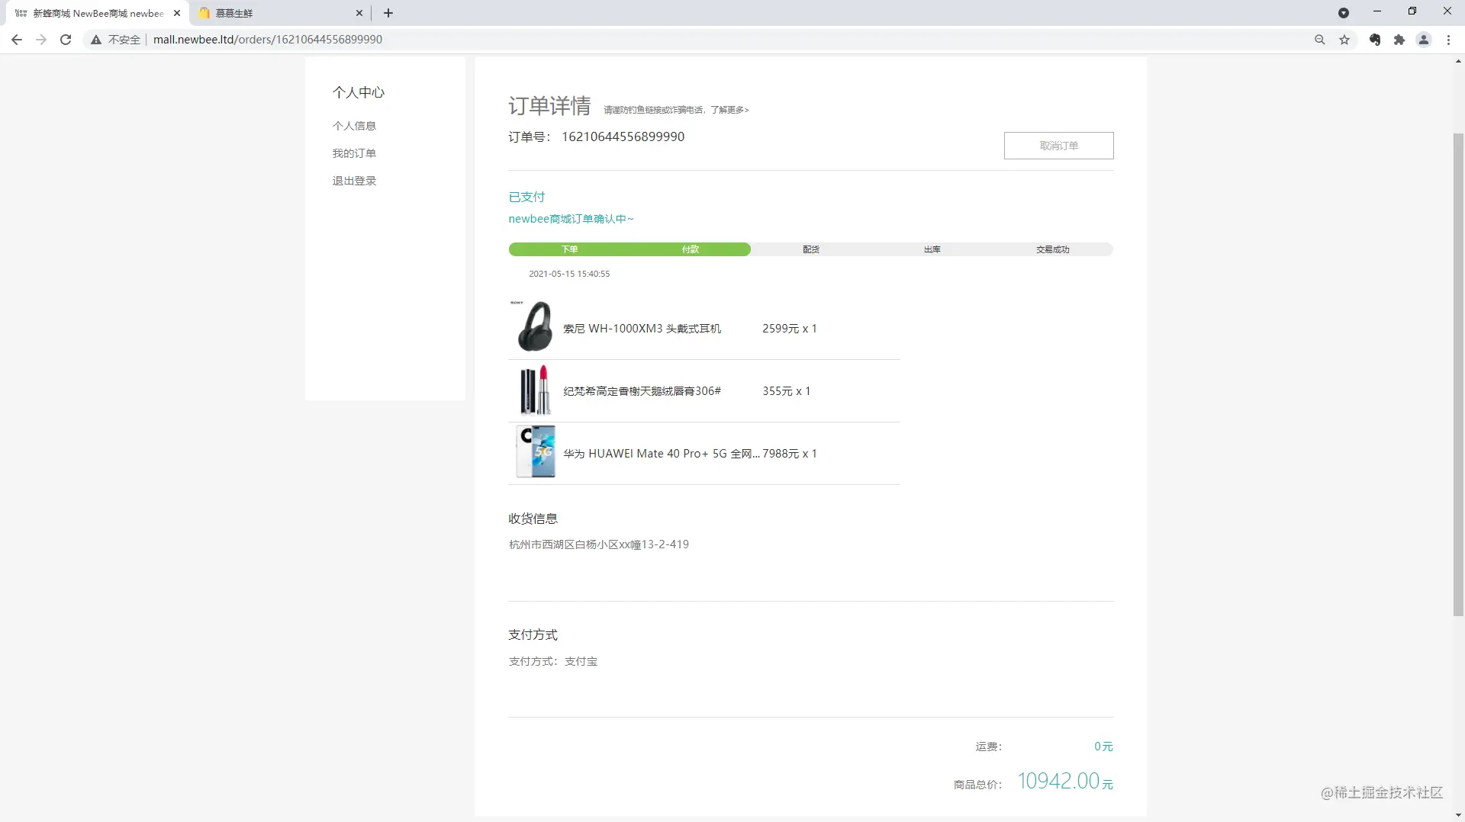Viewport: 1465px width, 822px height.
Task: Open a new browser tab
Action: coord(388,13)
